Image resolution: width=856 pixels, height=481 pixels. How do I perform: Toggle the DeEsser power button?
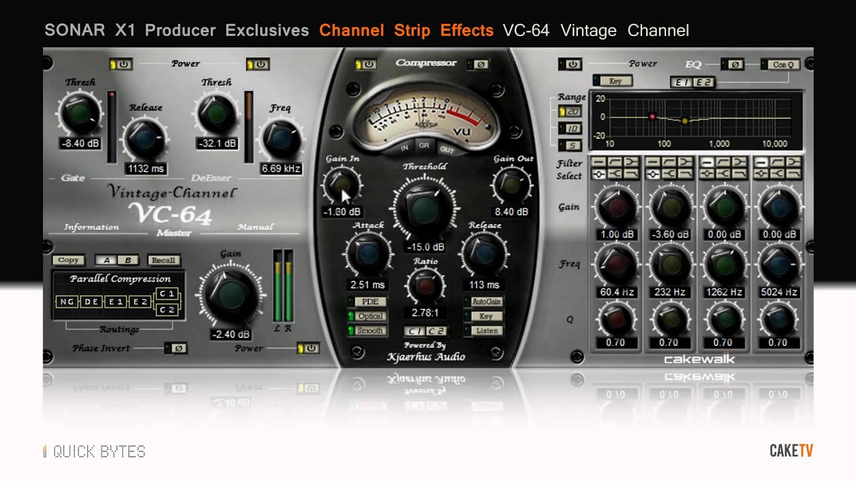pyautogui.click(x=258, y=64)
